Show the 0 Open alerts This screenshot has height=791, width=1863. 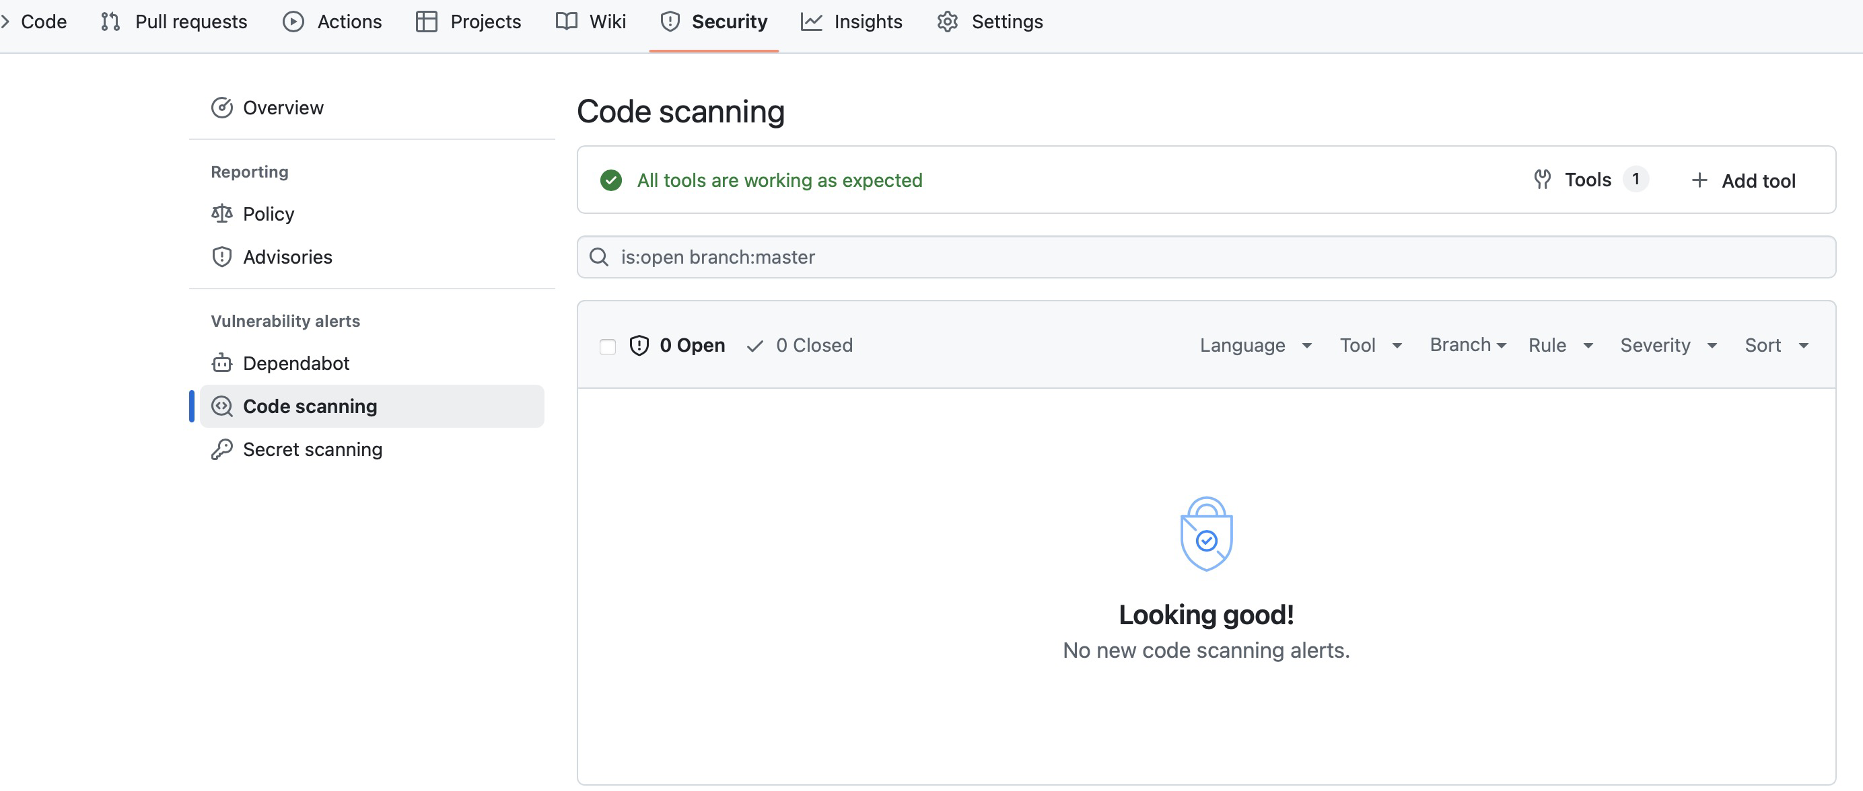(678, 346)
